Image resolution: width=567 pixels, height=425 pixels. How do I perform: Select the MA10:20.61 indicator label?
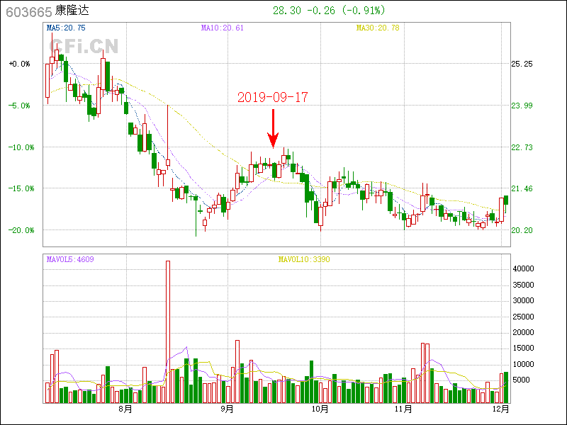pos(223,28)
